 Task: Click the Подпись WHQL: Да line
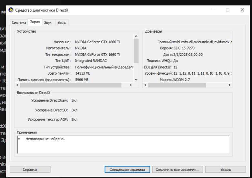[162, 61]
